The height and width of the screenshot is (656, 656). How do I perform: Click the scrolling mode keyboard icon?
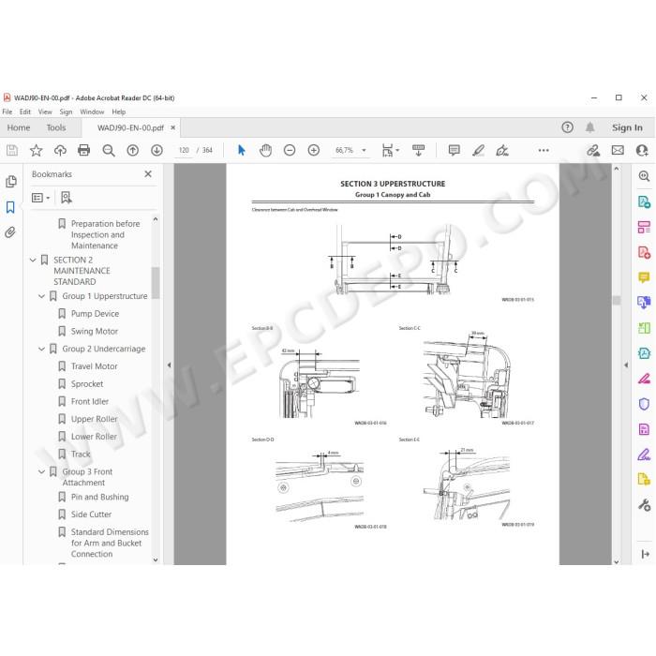click(418, 150)
